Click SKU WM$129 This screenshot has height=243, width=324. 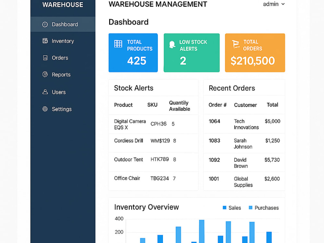(x=160, y=141)
